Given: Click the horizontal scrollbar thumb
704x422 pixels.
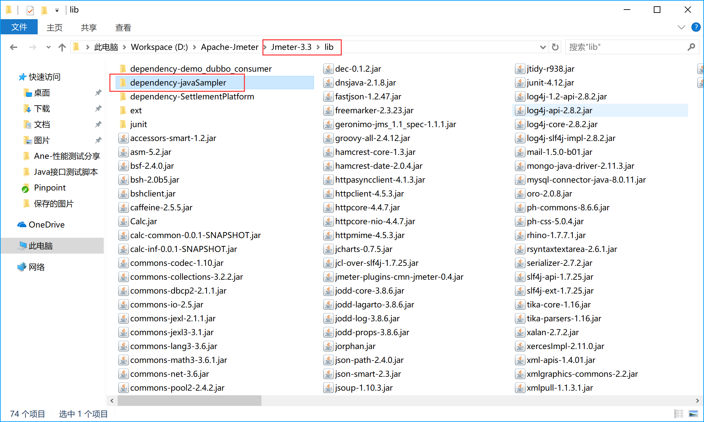Looking at the screenshot, I should 189,401.
